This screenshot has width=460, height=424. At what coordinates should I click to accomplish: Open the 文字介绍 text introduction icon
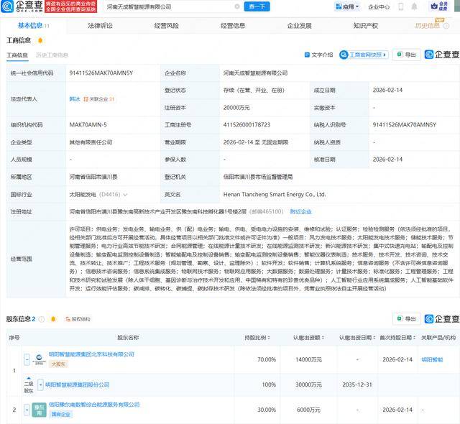[318, 55]
